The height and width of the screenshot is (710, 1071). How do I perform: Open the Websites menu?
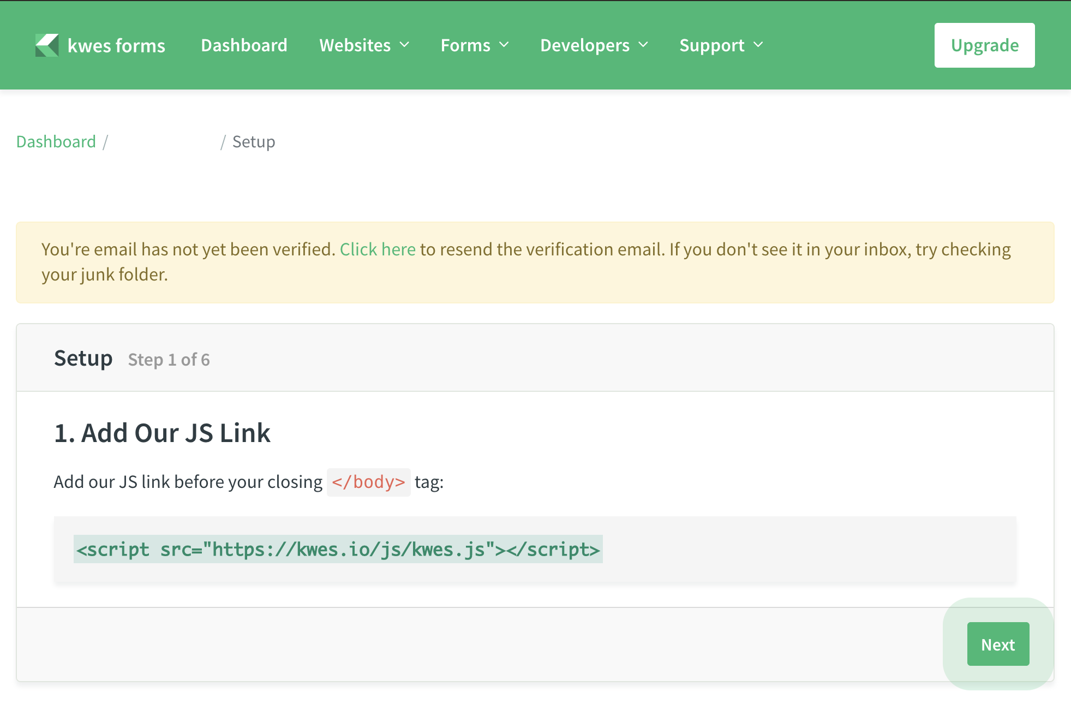pos(364,45)
